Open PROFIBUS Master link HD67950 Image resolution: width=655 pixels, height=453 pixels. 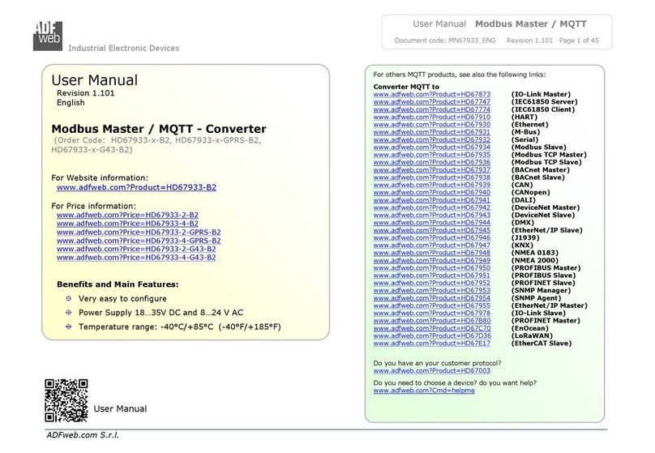[432, 268]
